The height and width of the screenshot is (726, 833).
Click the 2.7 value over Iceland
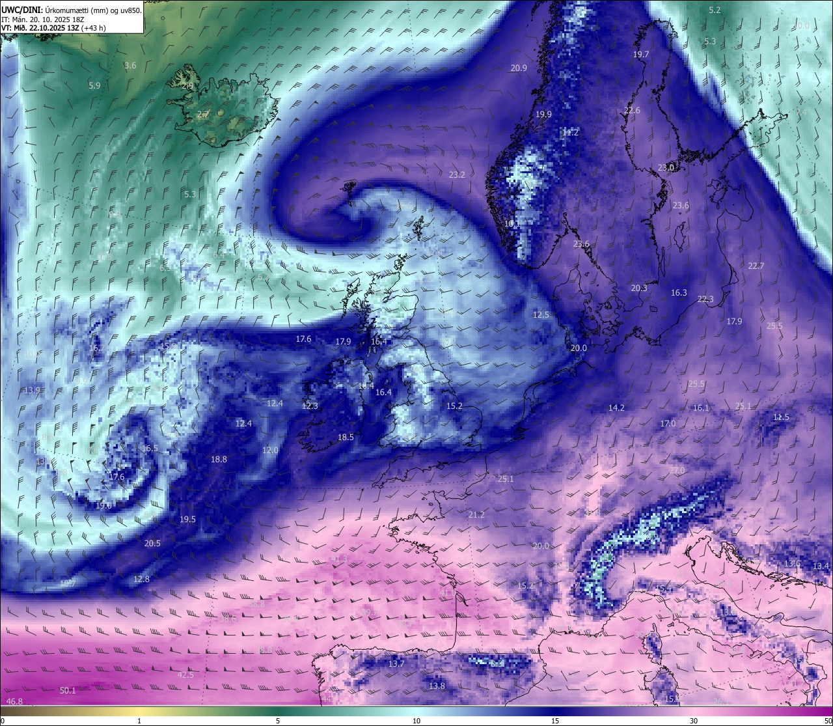[x=203, y=114]
